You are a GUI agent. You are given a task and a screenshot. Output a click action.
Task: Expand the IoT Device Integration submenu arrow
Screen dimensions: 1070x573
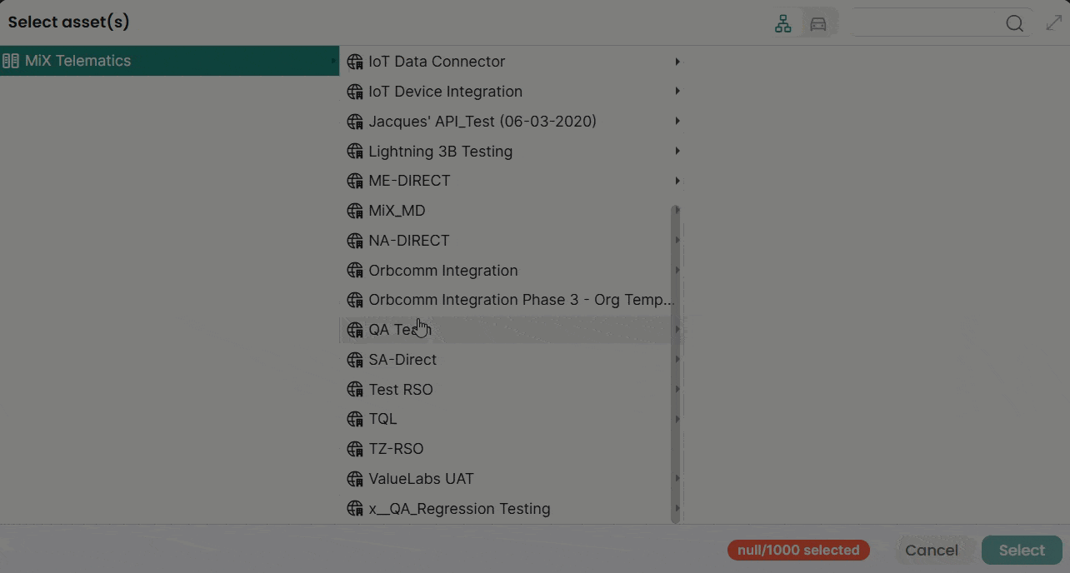point(677,92)
